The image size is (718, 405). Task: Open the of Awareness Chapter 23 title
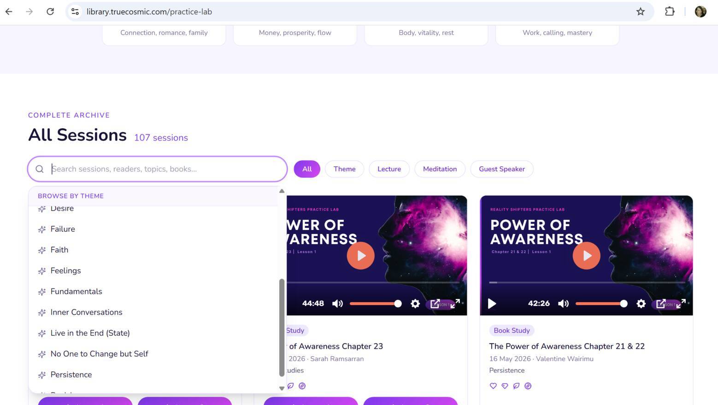pyautogui.click(x=336, y=346)
